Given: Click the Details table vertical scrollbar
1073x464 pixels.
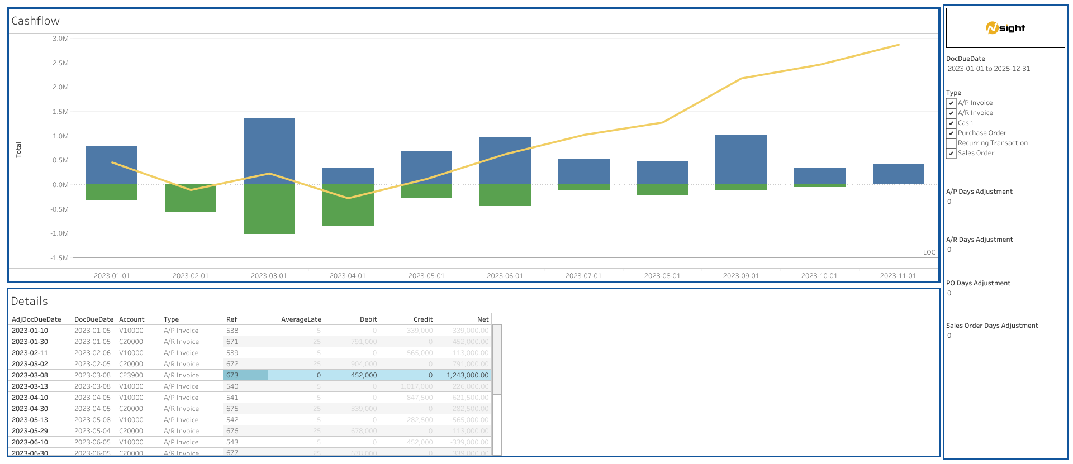Looking at the screenshot, I should click(x=496, y=360).
